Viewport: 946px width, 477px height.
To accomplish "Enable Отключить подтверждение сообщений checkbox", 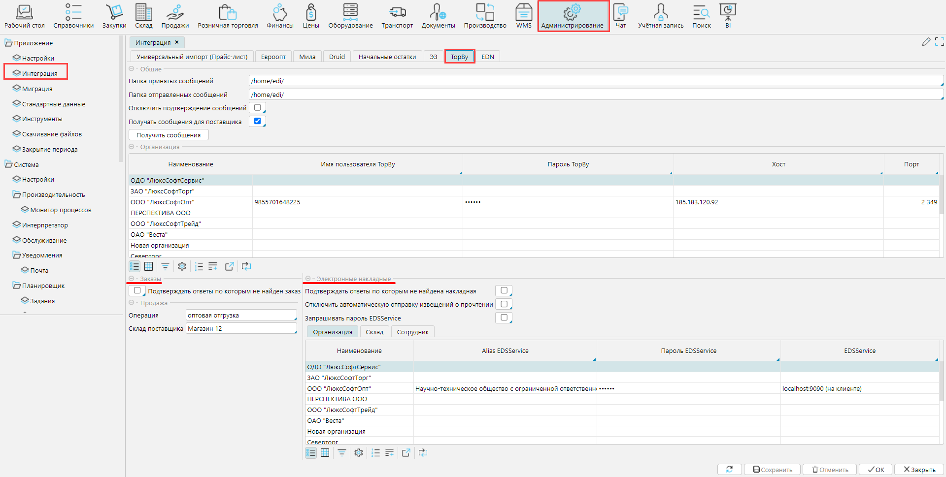I will coord(257,108).
